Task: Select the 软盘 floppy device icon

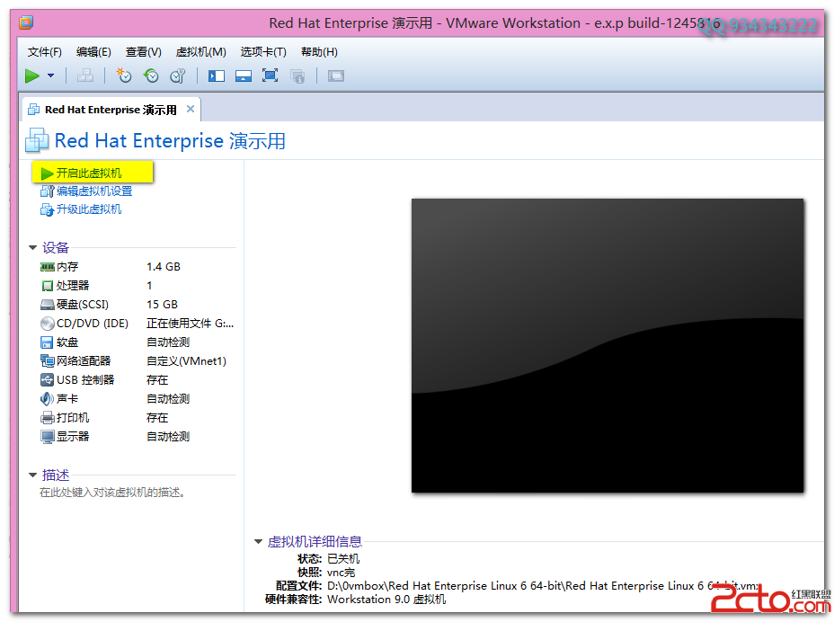Action: 47,342
